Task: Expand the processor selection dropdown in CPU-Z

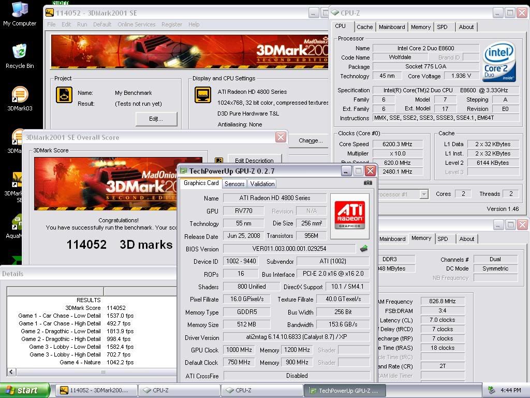Action: (x=424, y=194)
